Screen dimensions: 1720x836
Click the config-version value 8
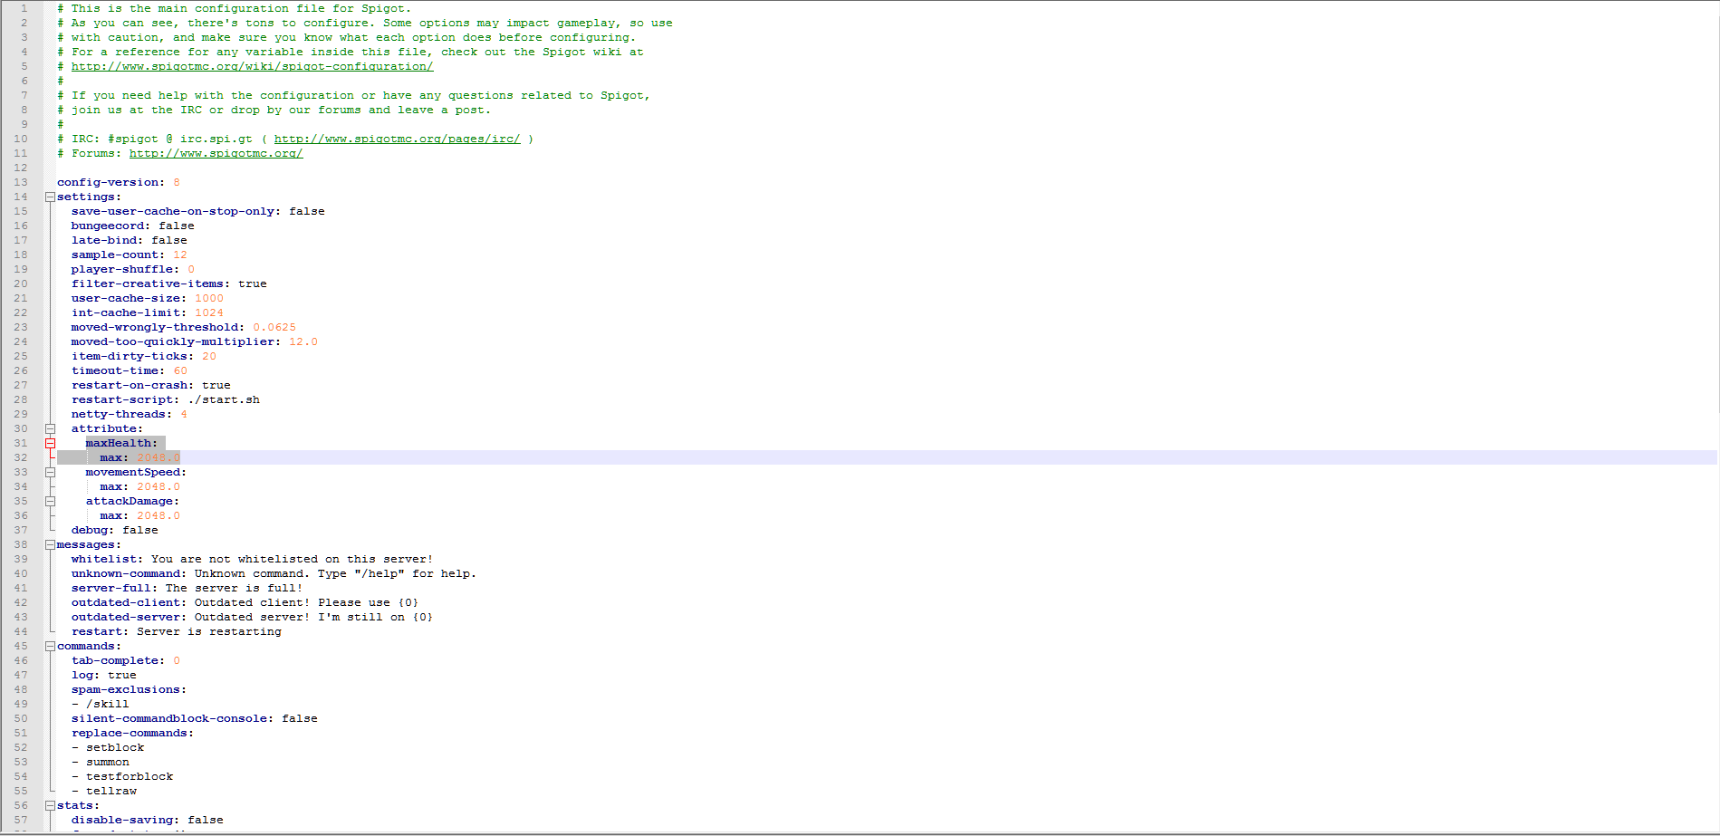177,182
